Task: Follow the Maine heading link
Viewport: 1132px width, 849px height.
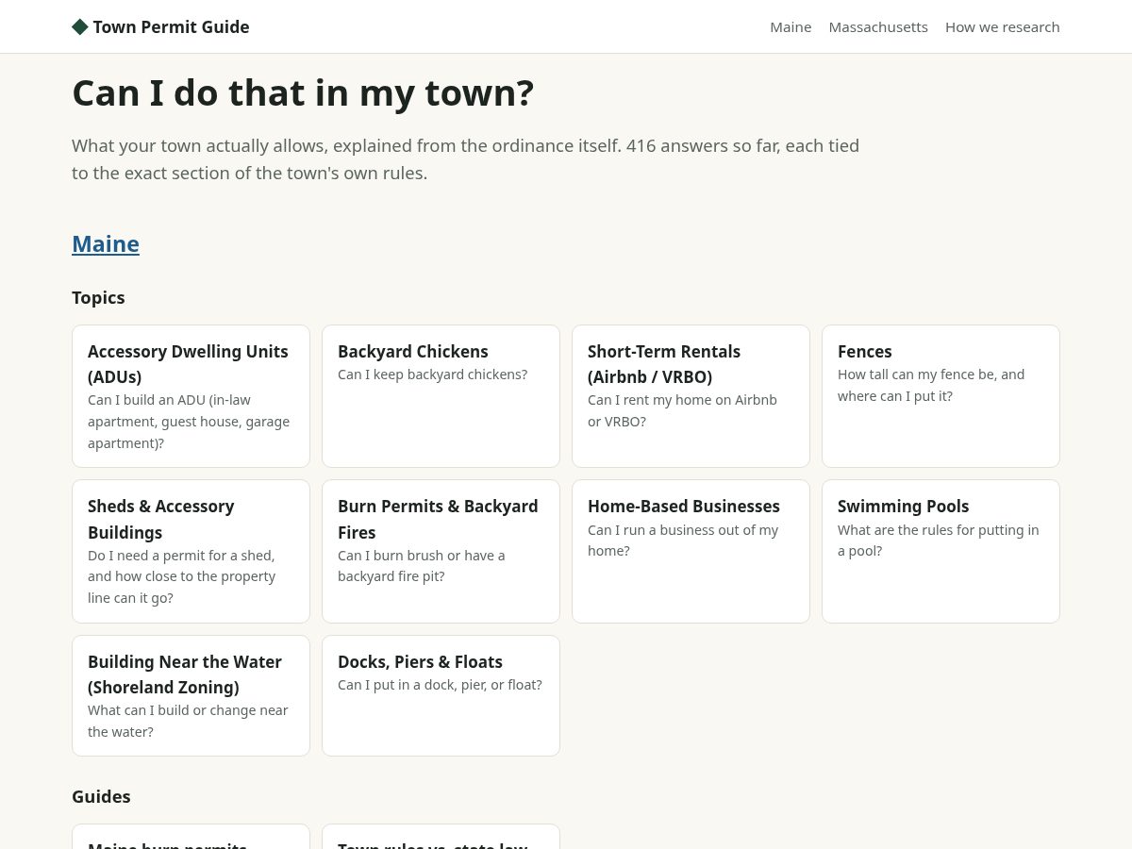Action: [x=106, y=243]
